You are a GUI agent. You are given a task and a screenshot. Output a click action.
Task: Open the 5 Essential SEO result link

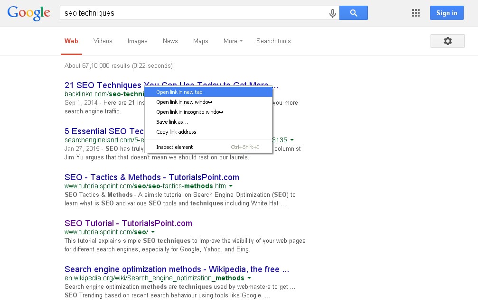click(104, 131)
